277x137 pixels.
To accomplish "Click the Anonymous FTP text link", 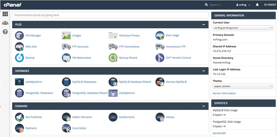I will click(176, 47).
